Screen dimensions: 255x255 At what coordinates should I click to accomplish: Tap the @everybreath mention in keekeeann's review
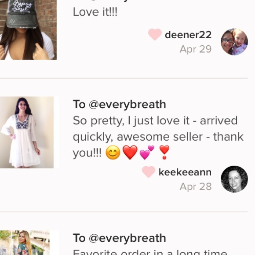coord(127,104)
